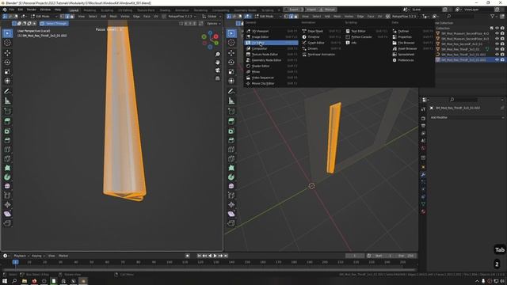This screenshot has height=285, width=507.
Task: Open Modifiers wrench tab in Properties editor
Action: tap(423, 174)
